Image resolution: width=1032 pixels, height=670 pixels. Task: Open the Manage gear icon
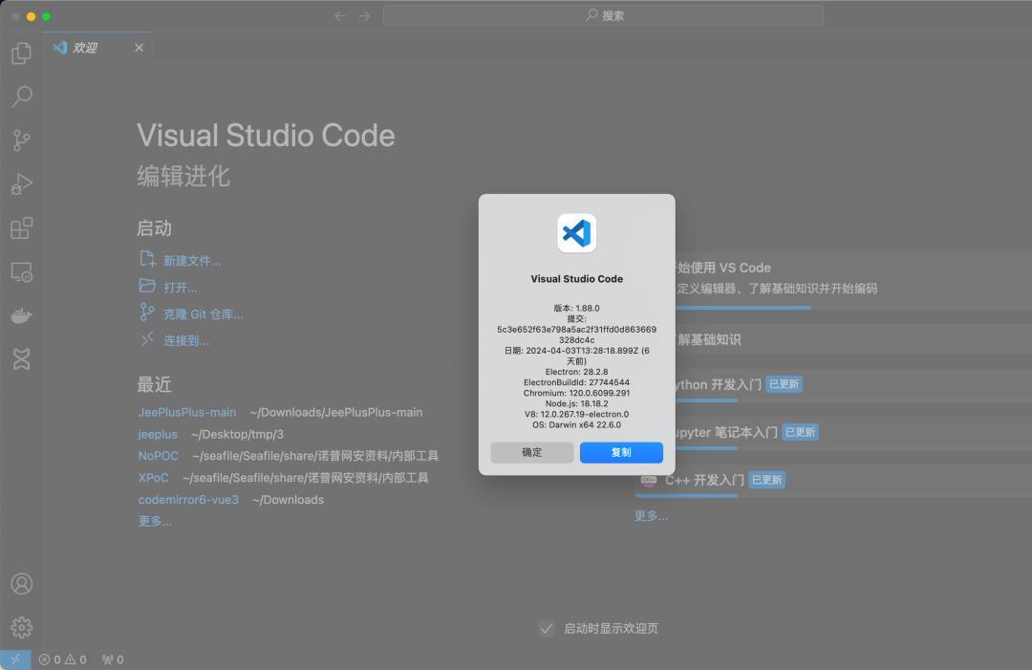(22, 627)
